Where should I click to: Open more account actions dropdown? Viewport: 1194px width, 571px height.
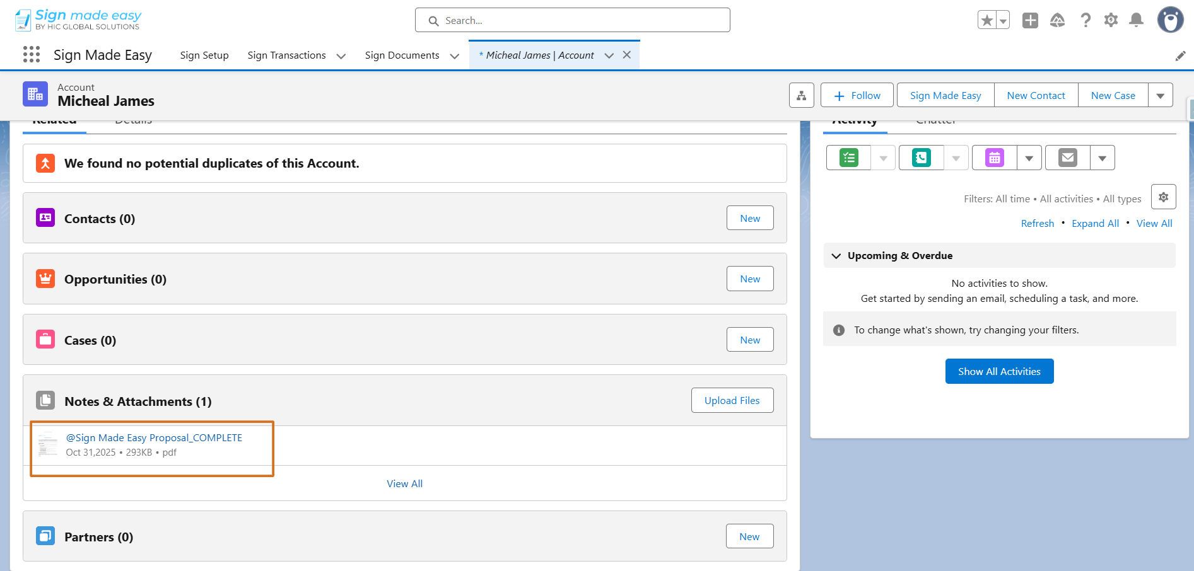pos(1160,96)
